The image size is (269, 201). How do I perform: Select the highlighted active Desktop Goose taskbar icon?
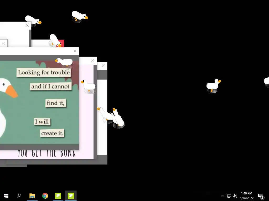click(71, 196)
